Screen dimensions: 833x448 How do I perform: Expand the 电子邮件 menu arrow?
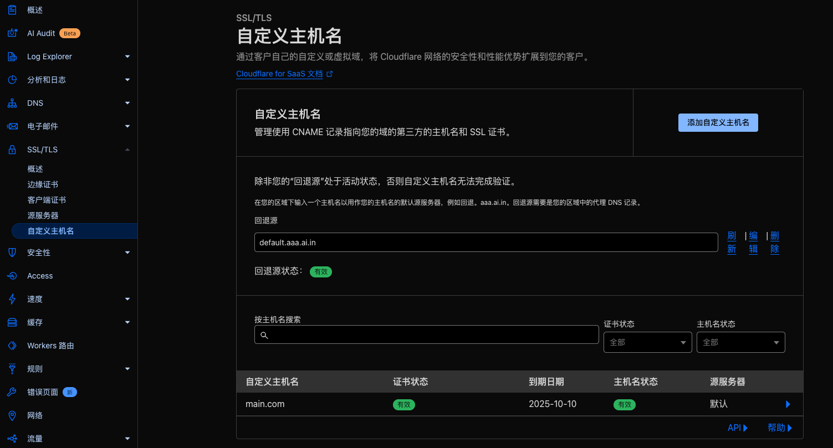(127, 126)
